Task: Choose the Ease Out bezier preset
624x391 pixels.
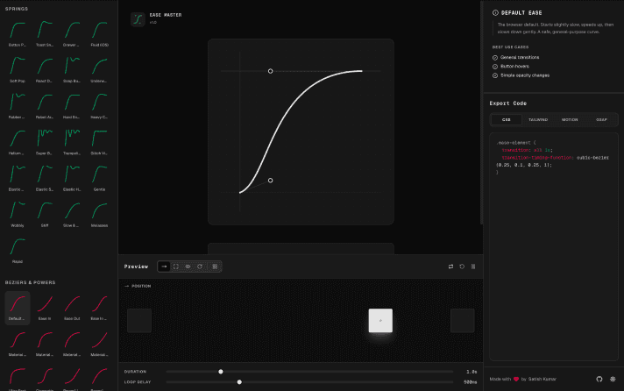Action: pos(72,308)
